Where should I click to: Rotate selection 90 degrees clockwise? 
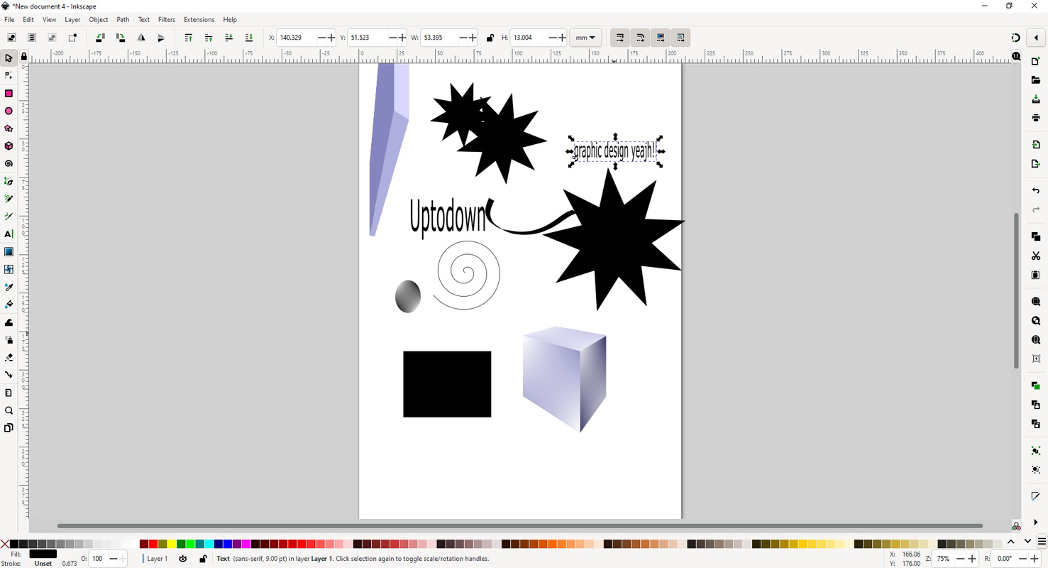coord(121,37)
